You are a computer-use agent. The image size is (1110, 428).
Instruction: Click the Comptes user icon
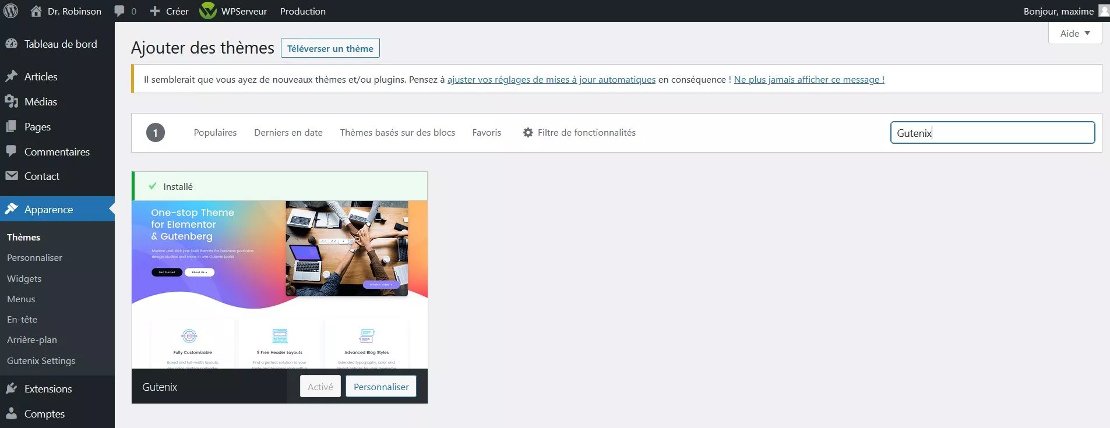coord(12,413)
